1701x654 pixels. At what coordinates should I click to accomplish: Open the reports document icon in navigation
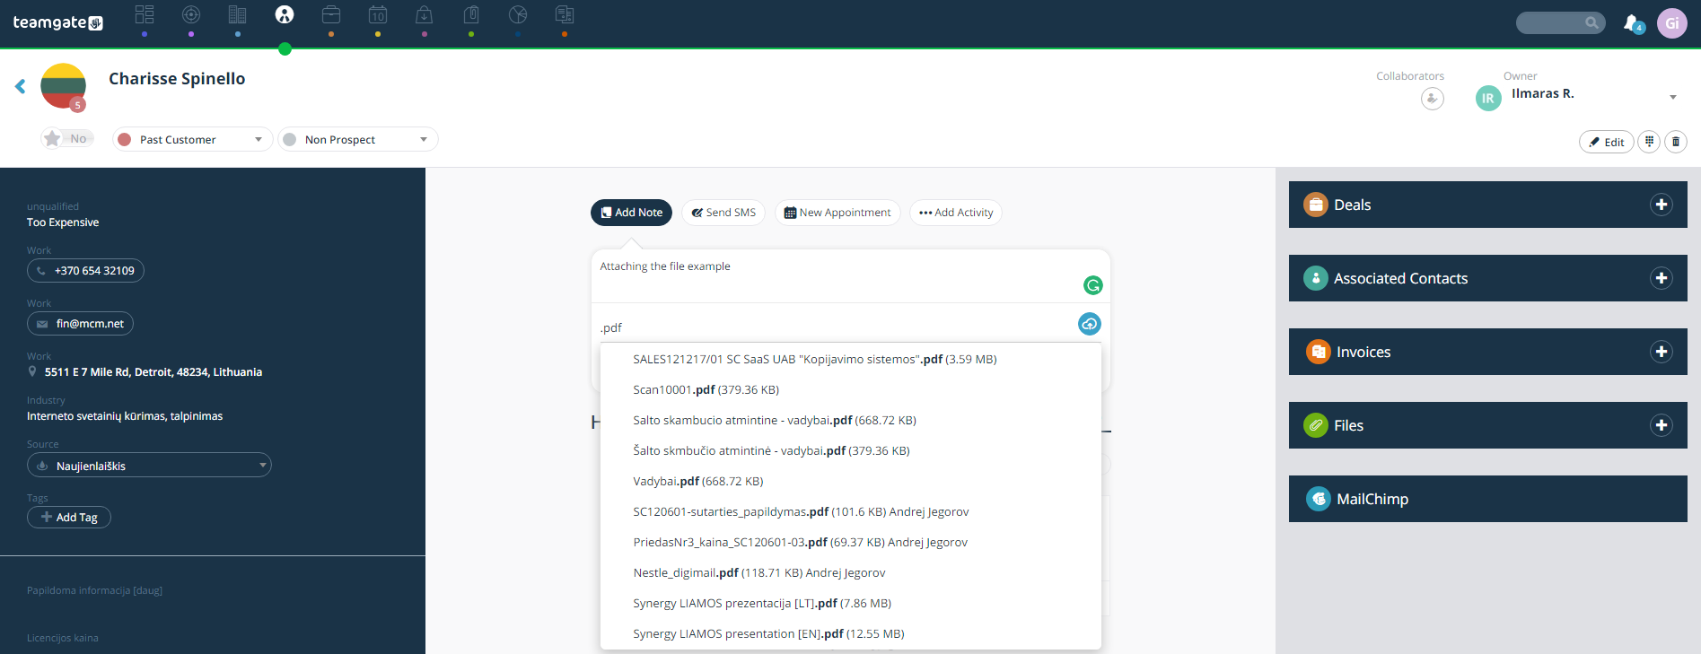pos(565,15)
